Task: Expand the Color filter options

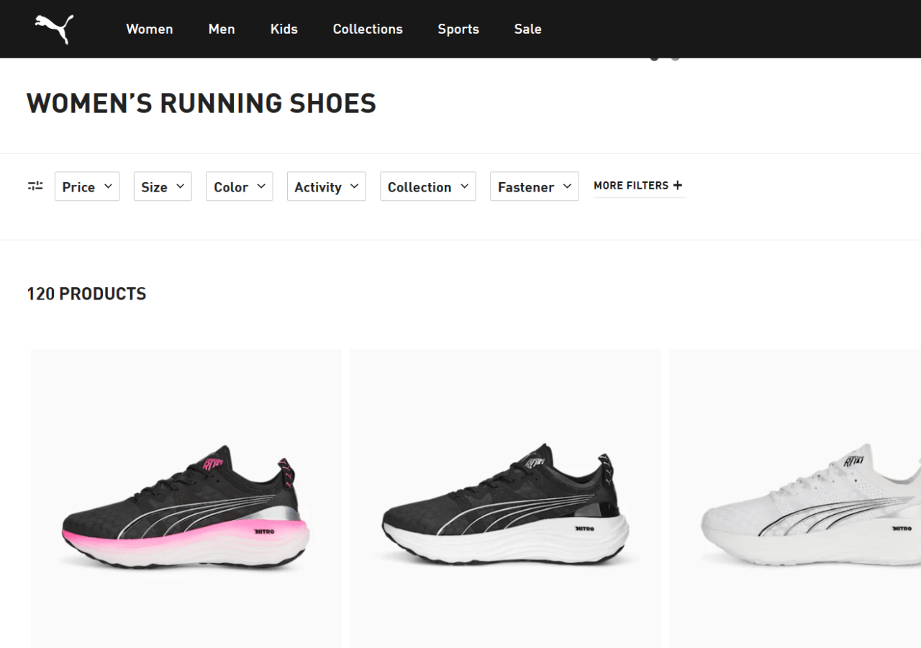Action: click(239, 186)
